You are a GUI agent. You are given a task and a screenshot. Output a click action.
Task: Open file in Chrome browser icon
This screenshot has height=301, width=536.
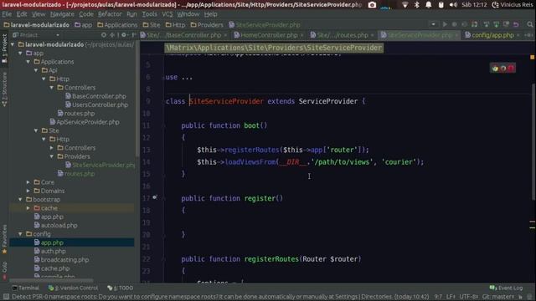tap(495, 69)
